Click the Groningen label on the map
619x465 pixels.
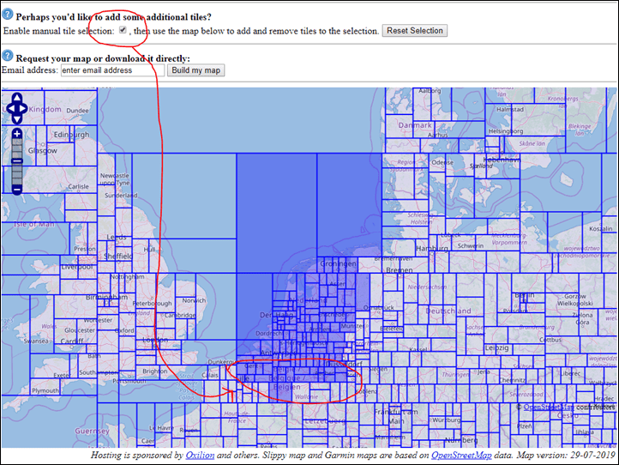338,263
